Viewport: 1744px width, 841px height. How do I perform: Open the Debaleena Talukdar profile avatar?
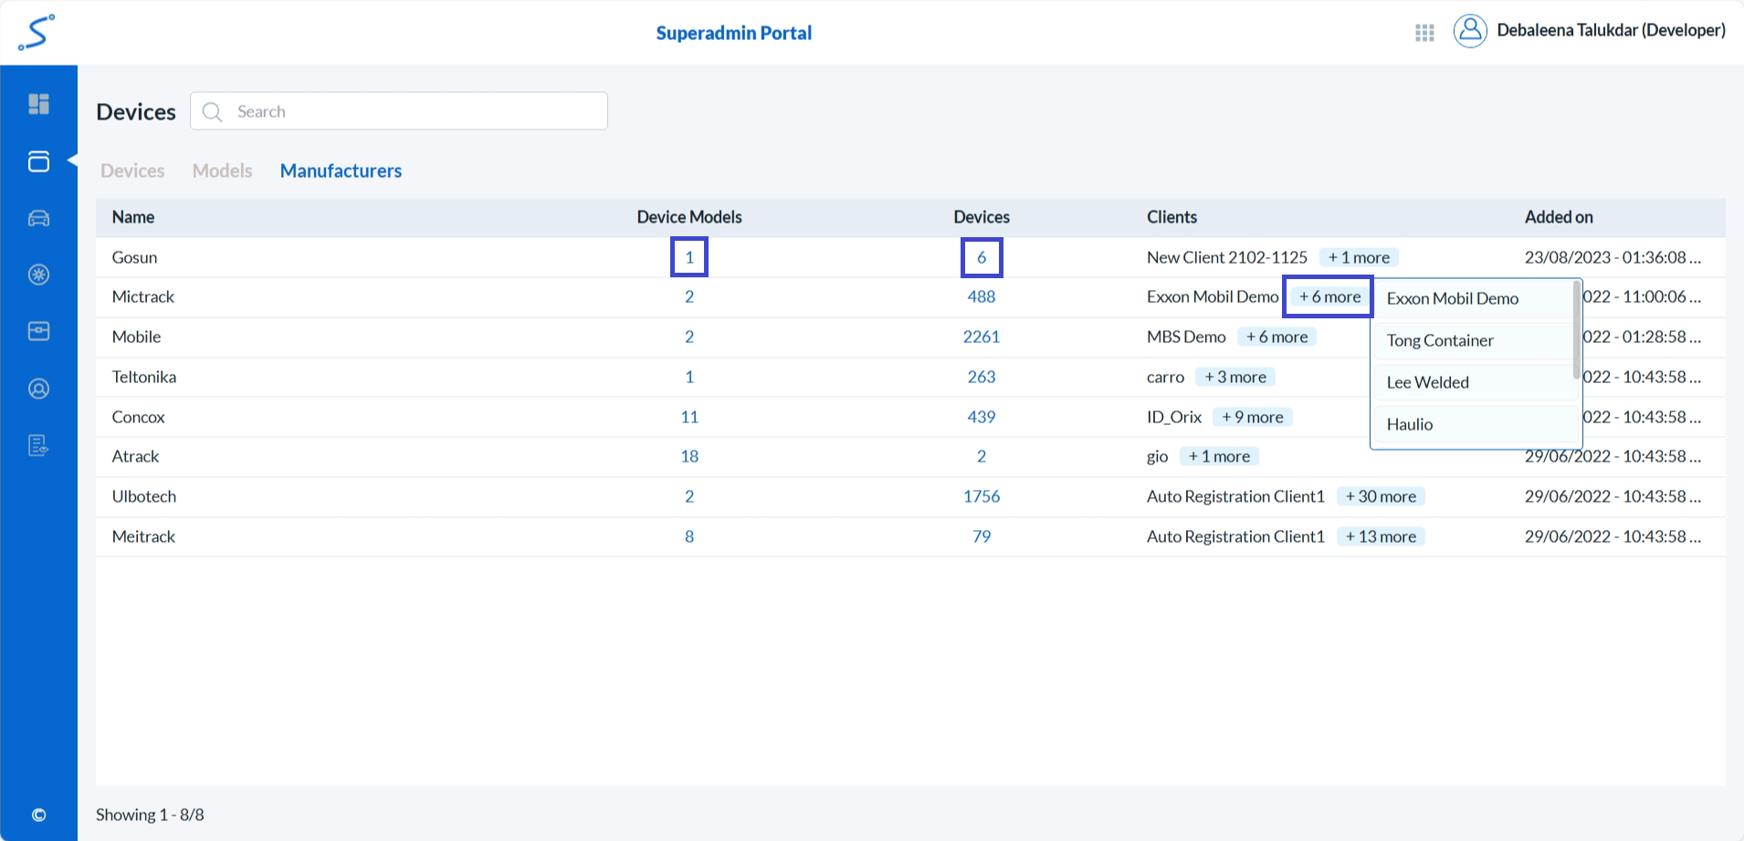coord(1470,30)
